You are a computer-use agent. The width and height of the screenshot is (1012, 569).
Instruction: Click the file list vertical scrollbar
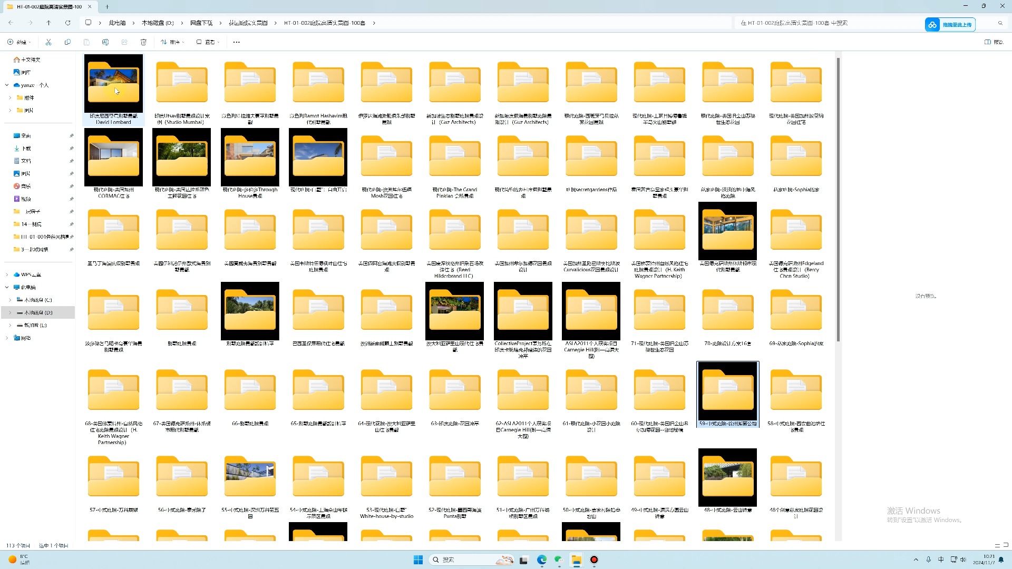(x=838, y=199)
